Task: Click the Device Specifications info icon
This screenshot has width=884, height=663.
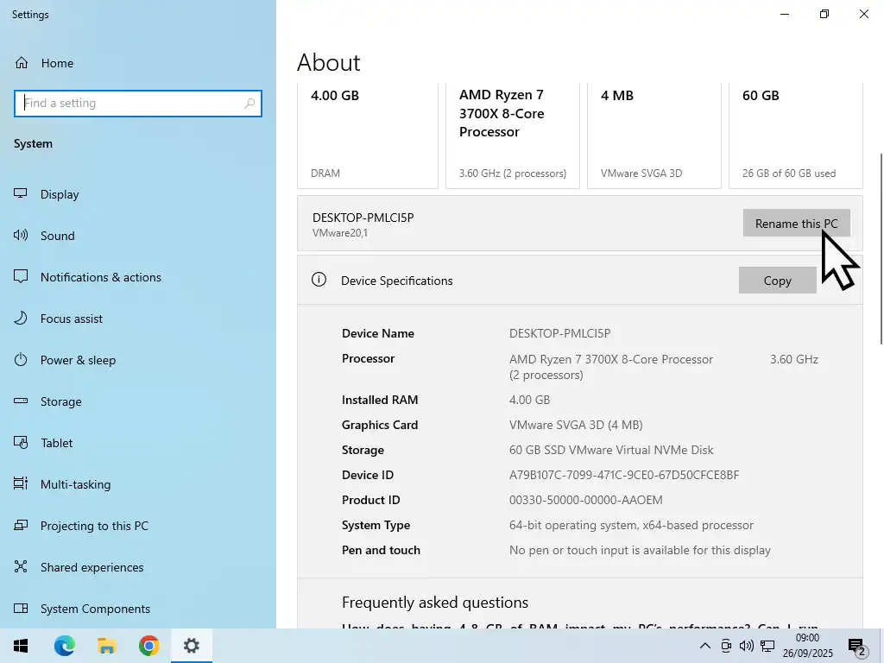Action: [x=319, y=280]
